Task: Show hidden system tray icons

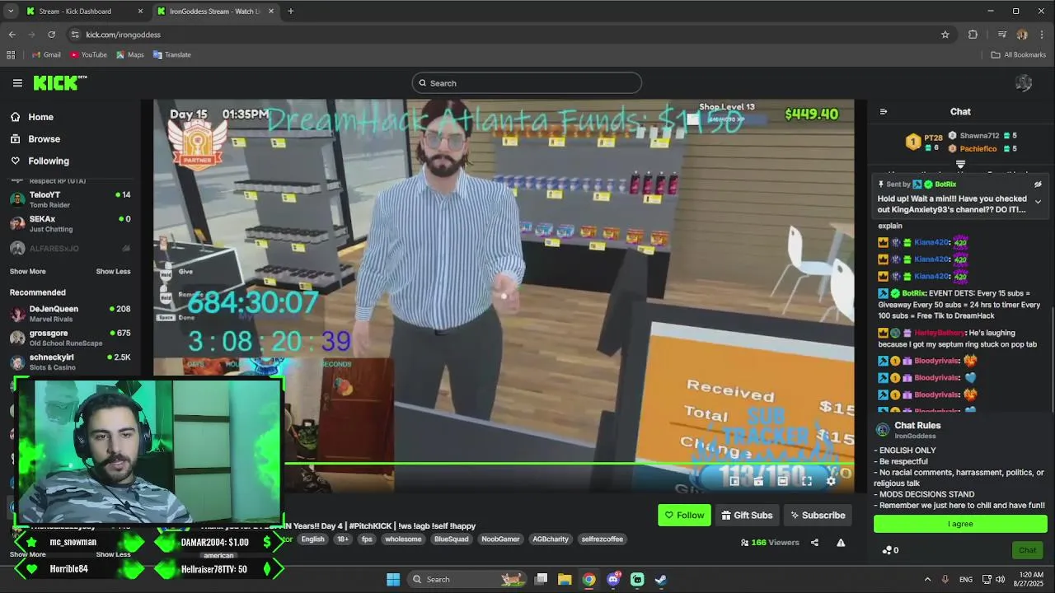Action: click(927, 580)
